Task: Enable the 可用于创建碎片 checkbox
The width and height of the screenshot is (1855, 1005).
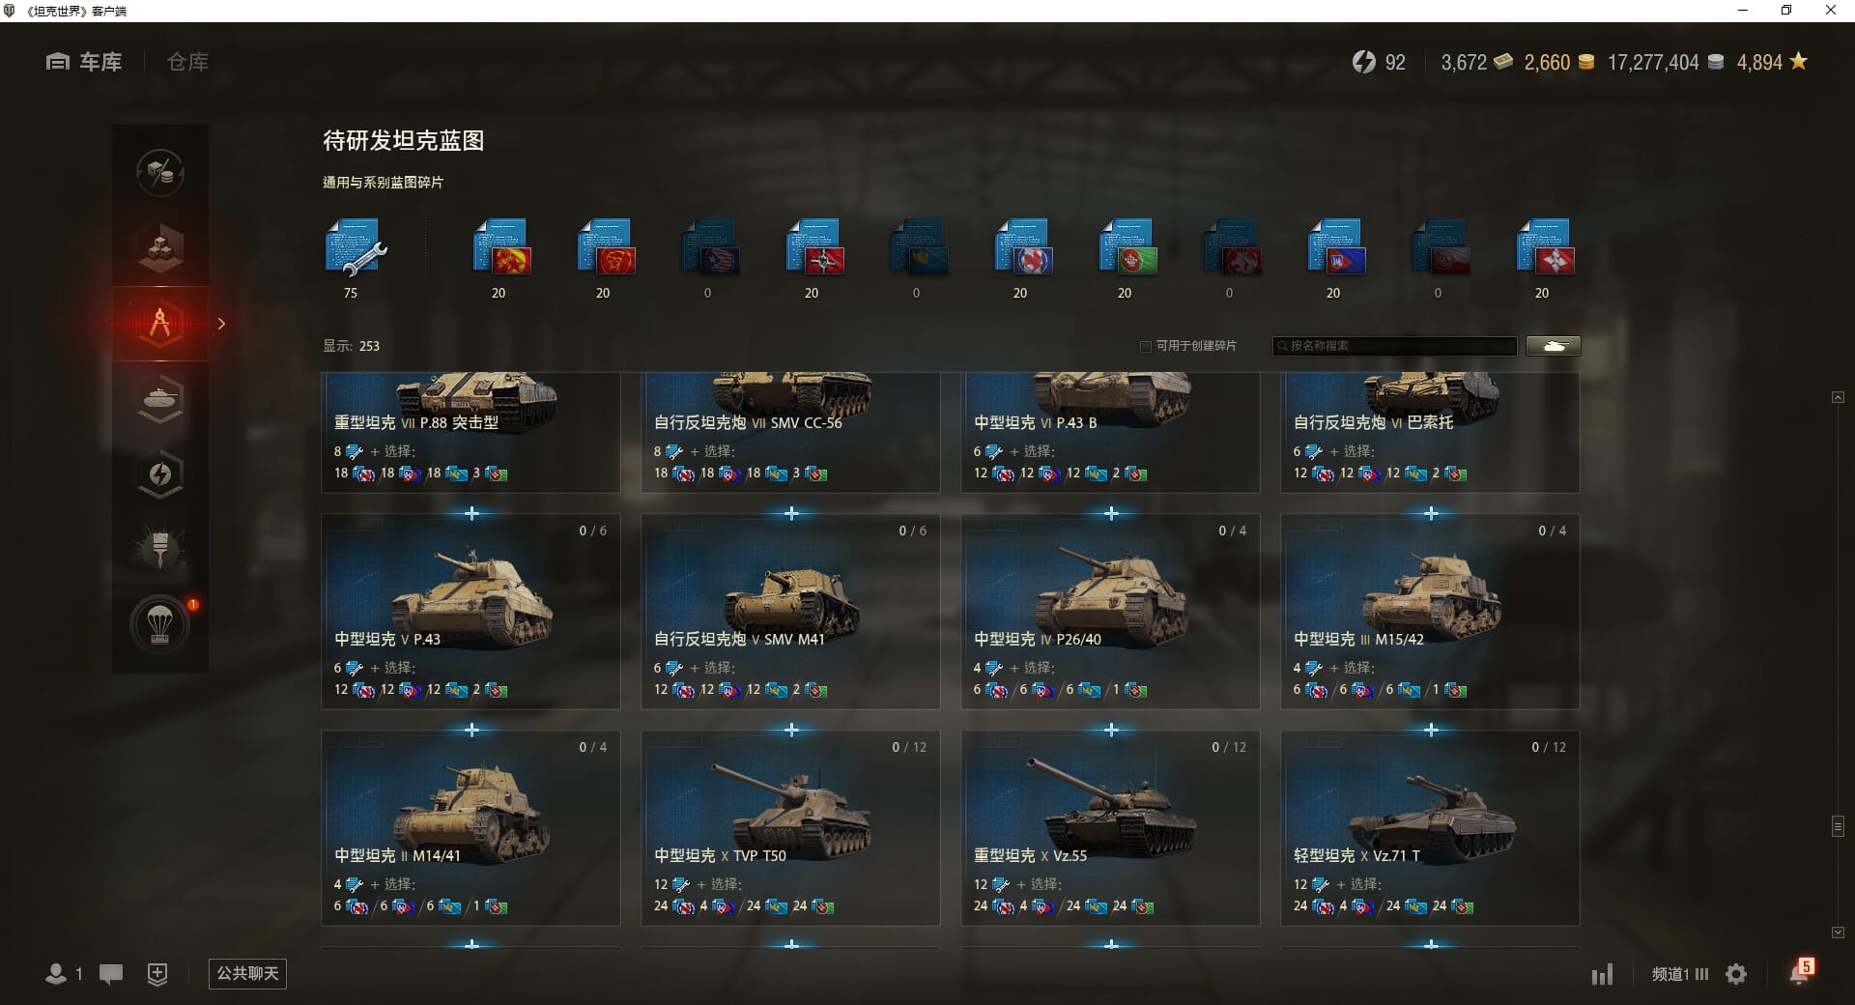Action: coord(1146,346)
